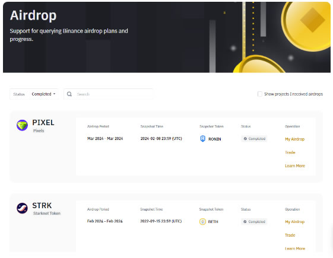The height and width of the screenshot is (258, 333).
Task: Click the BETH snapshot token icon
Action: click(202, 221)
